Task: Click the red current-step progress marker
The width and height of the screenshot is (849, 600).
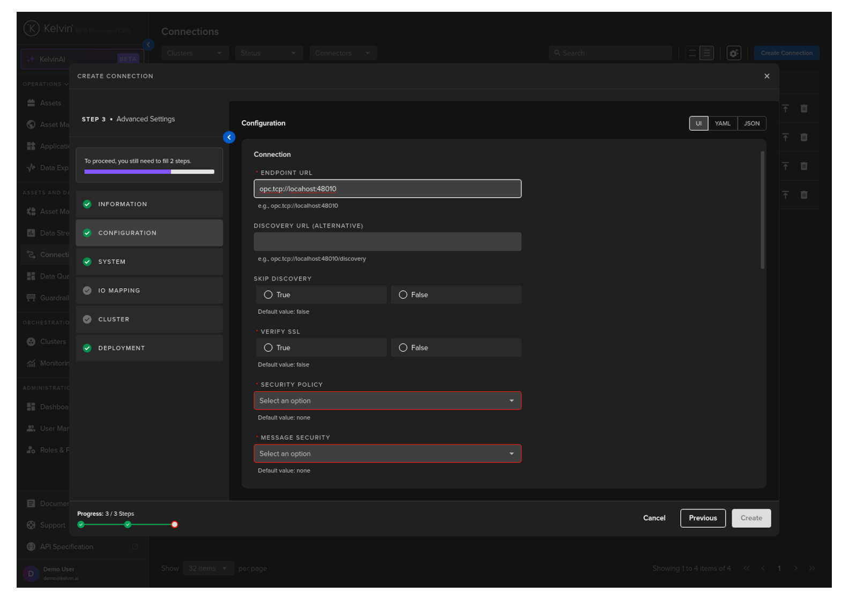Action: coord(174,524)
